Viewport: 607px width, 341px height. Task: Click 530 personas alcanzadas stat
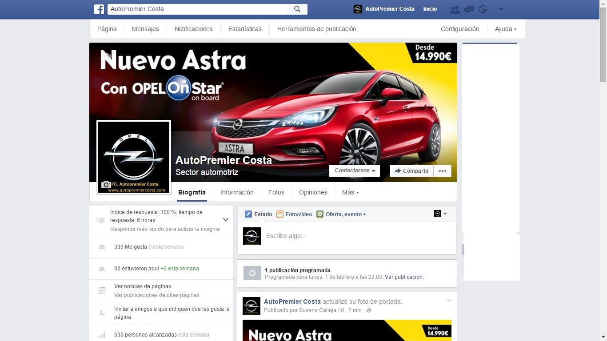coord(162,334)
